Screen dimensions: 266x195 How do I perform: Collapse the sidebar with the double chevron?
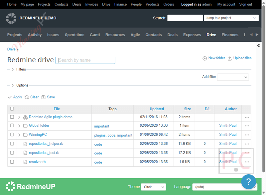[x=259, y=45]
